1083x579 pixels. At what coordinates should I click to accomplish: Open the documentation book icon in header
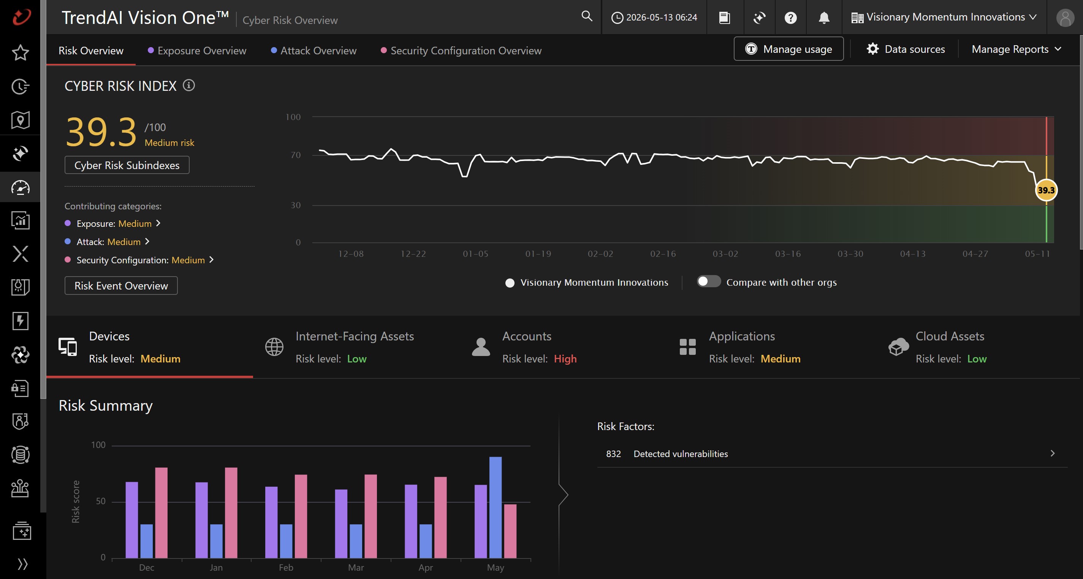point(724,17)
